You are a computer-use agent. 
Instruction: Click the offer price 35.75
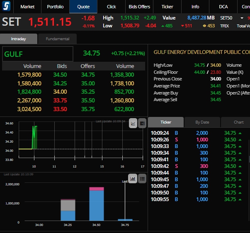pyautogui.click(x=88, y=109)
